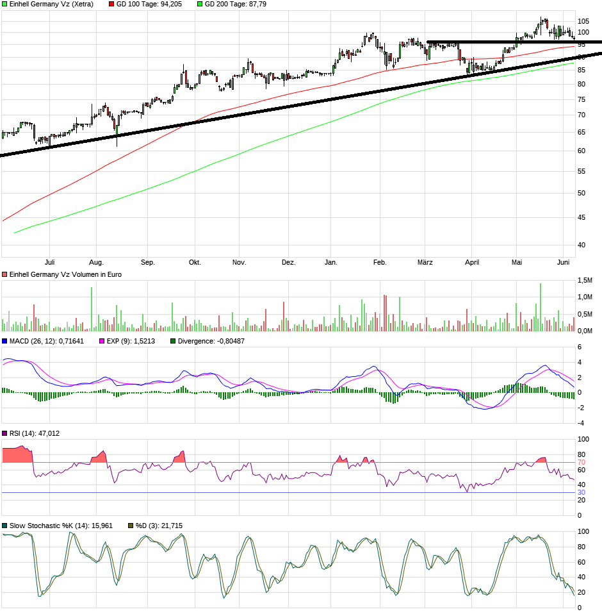The width and height of the screenshot is (602, 614).
Task: Select the Jan. label on the time axis
Action: click(x=331, y=262)
